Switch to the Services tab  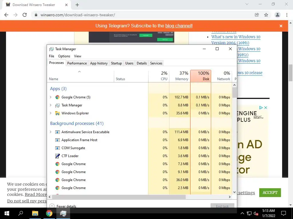[156, 63]
